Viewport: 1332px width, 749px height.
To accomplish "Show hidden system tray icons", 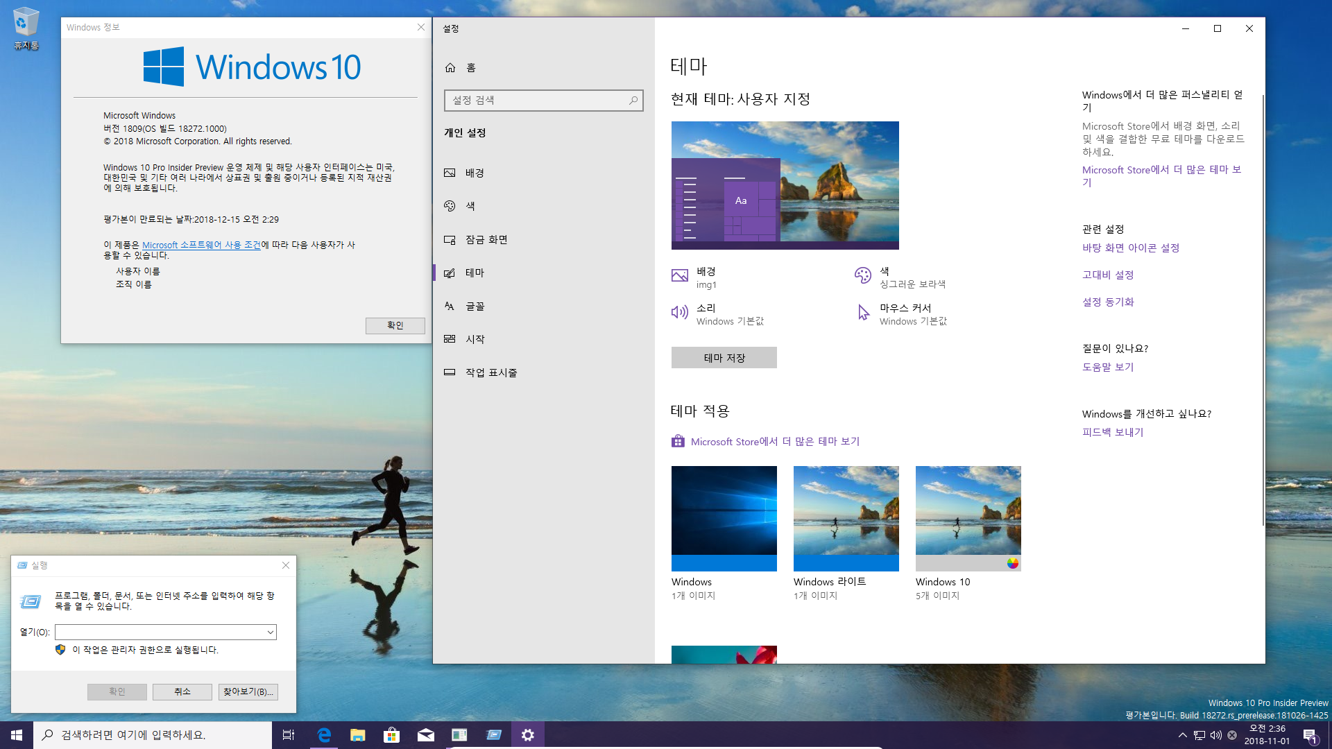I will 1182,735.
